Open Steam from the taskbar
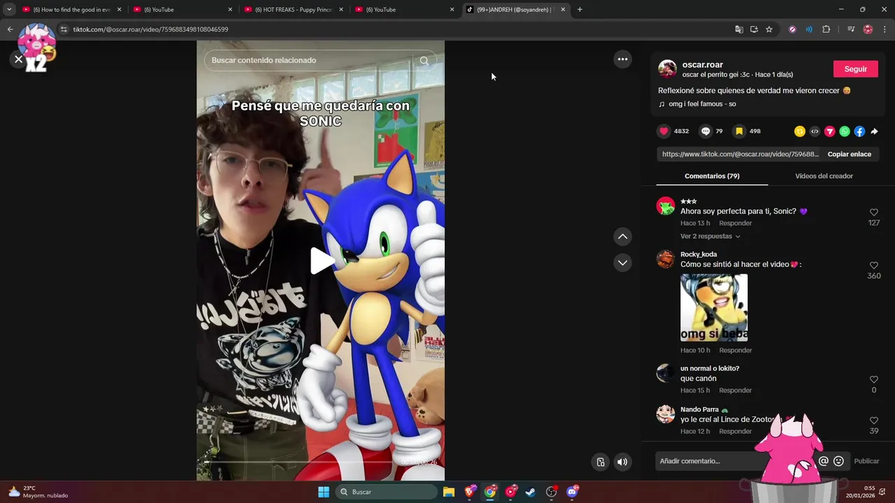Viewport: 895px width, 503px height. pos(531,492)
